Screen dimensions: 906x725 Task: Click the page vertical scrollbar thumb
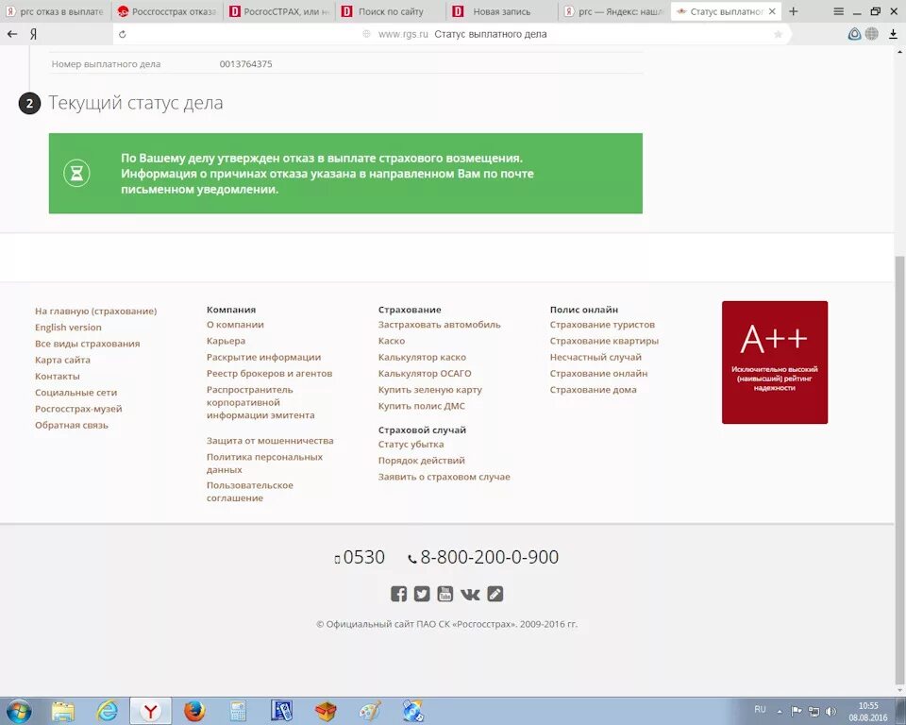899,469
